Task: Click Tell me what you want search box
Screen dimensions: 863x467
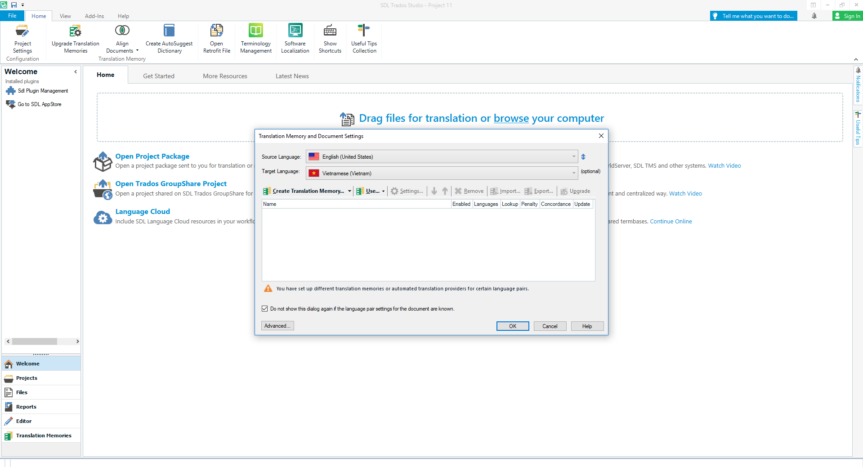Action: tap(754, 16)
